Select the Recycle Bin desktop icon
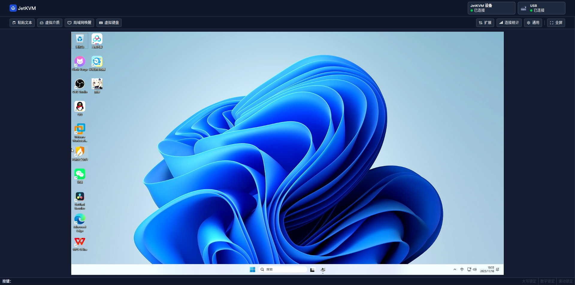The height and width of the screenshot is (285, 575). click(80, 40)
